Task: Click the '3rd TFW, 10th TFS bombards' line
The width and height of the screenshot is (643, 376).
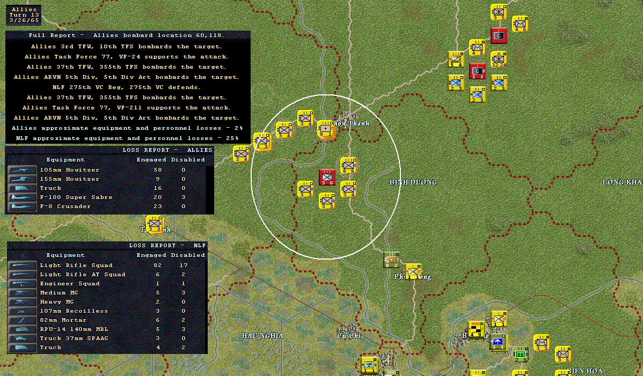Action: click(x=127, y=47)
